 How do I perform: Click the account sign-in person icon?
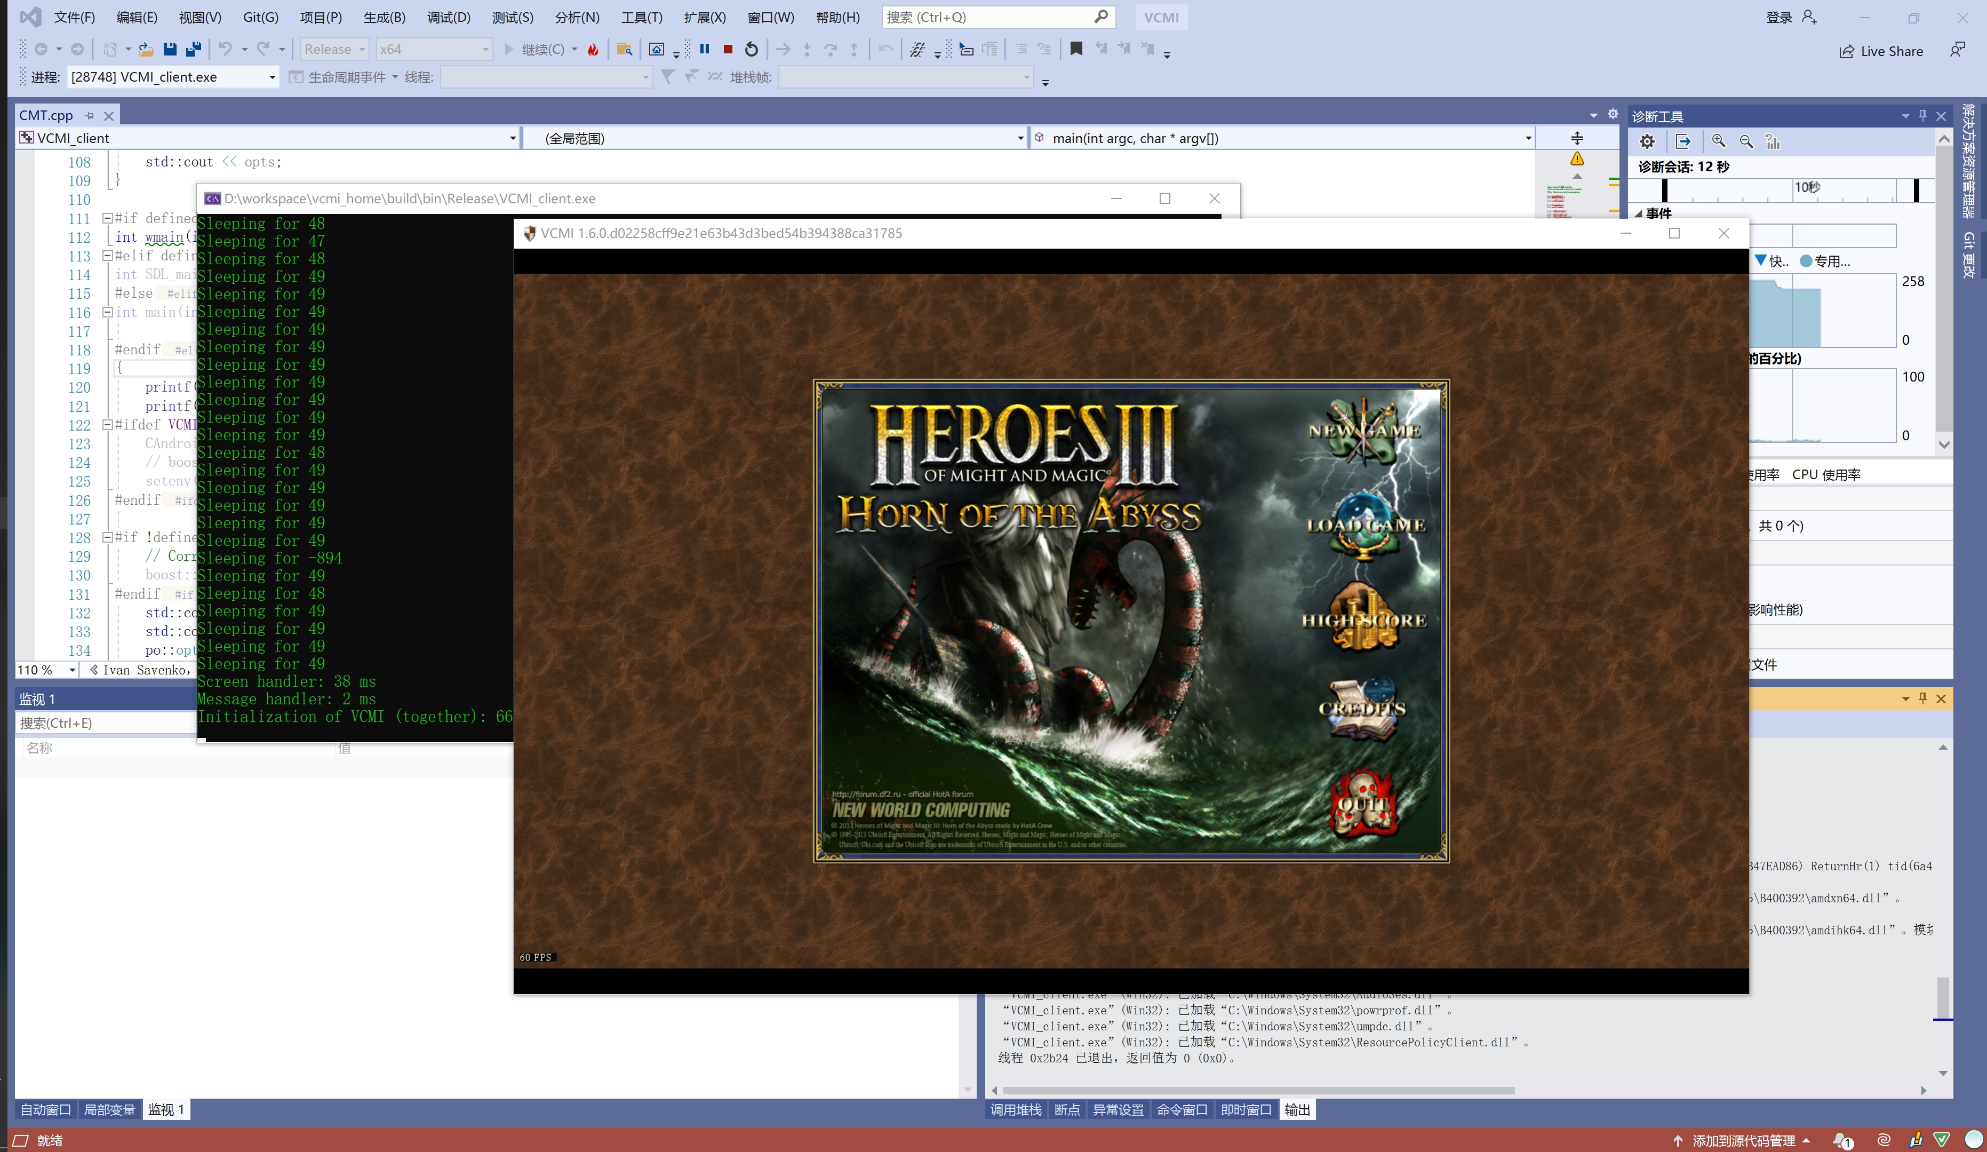[1809, 18]
